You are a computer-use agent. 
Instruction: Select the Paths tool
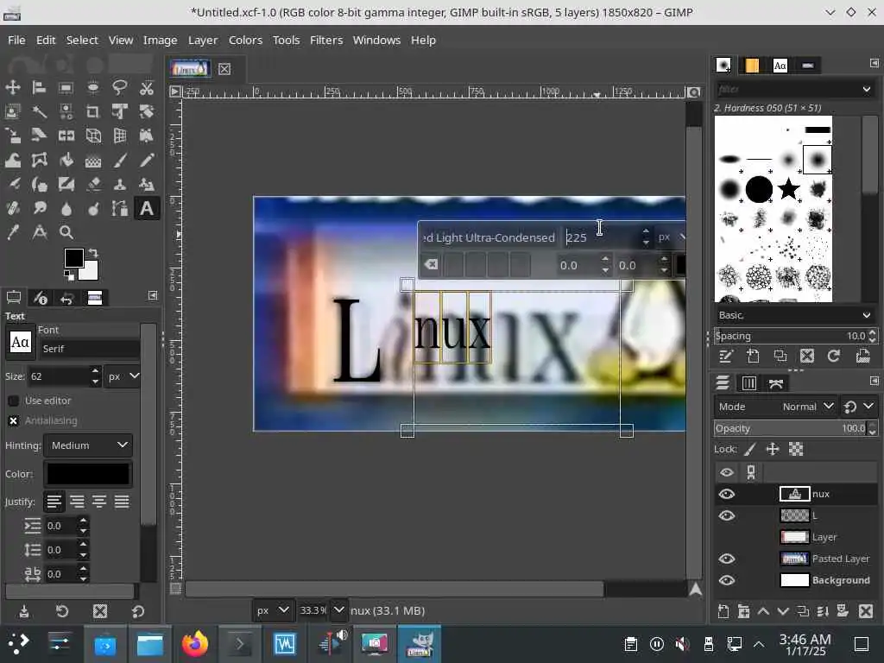119,209
